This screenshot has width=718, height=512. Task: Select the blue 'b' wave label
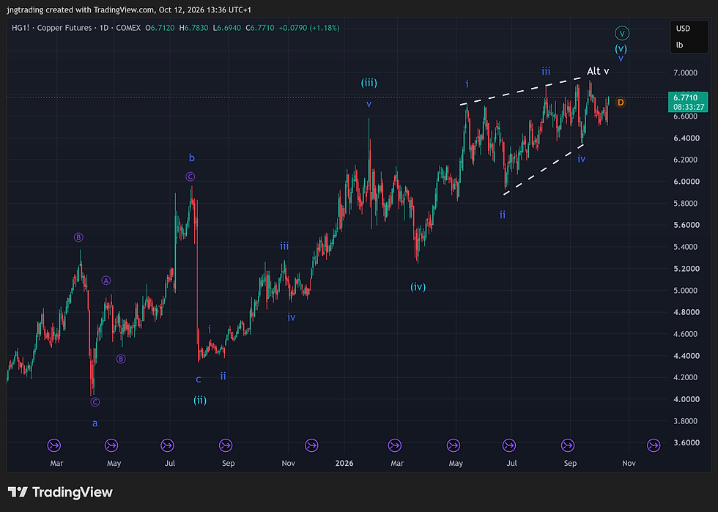192,158
